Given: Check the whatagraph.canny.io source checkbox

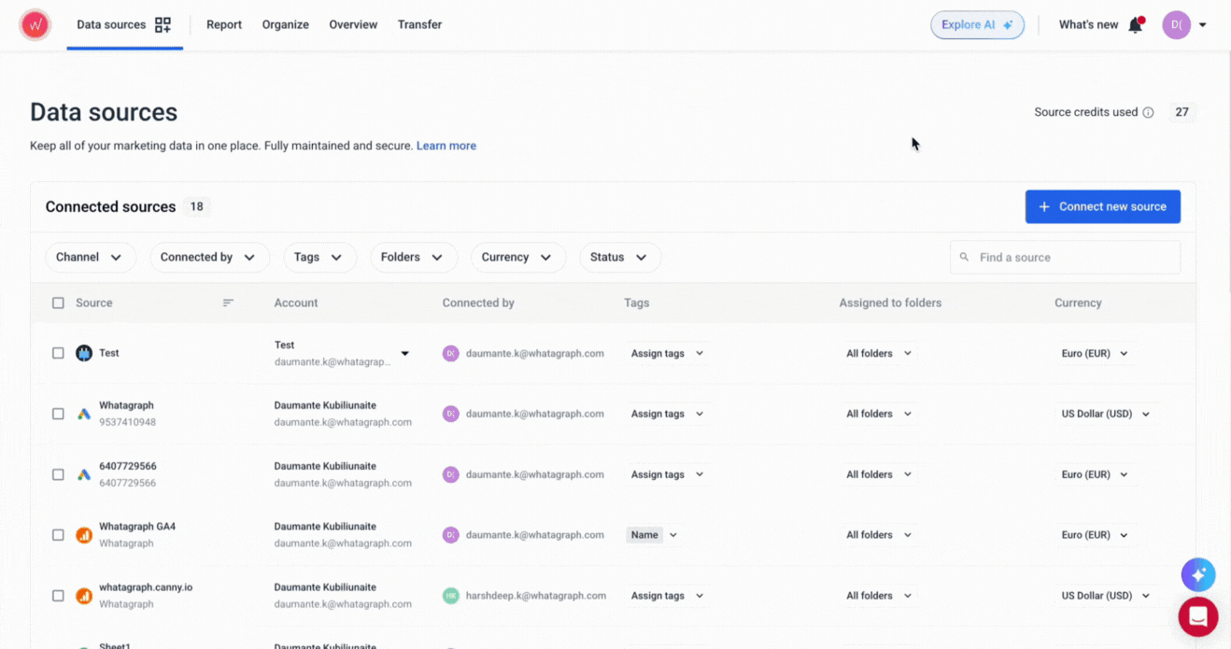Looking at the screenshot, I should pos(58,596).
